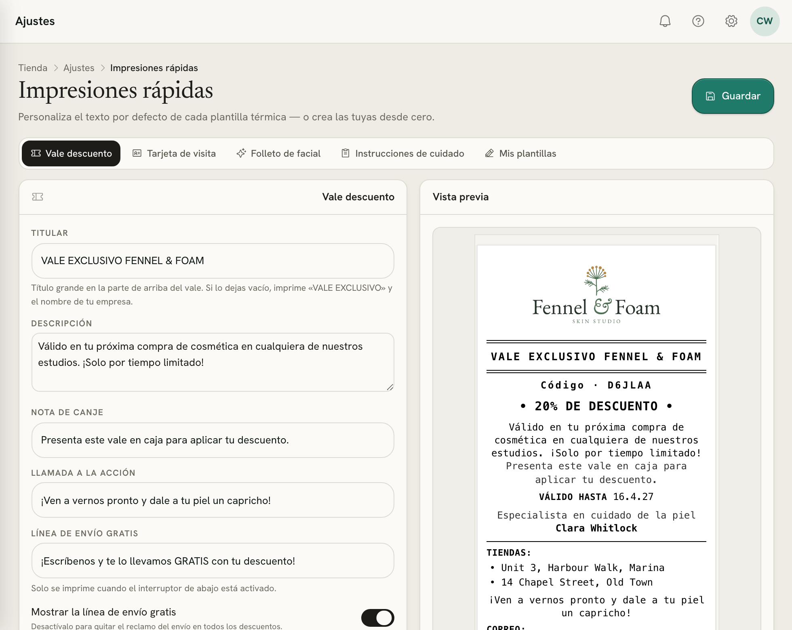Click 'Especialista en cuidado de la piel' text
Image resolution: width=792 pixels, height=630 pixels.
[x=596, y=515]
